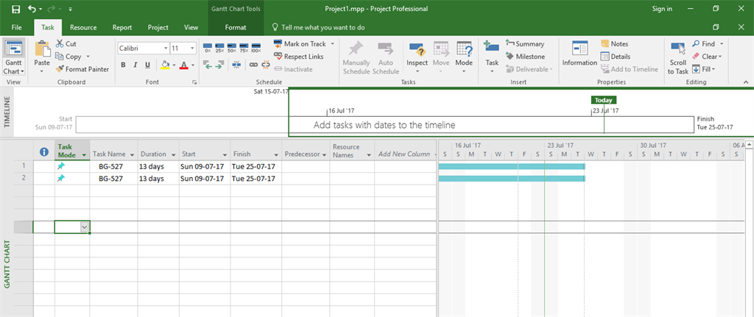
Task: Mark task 50% complete
Action: [x=232, y=49]
